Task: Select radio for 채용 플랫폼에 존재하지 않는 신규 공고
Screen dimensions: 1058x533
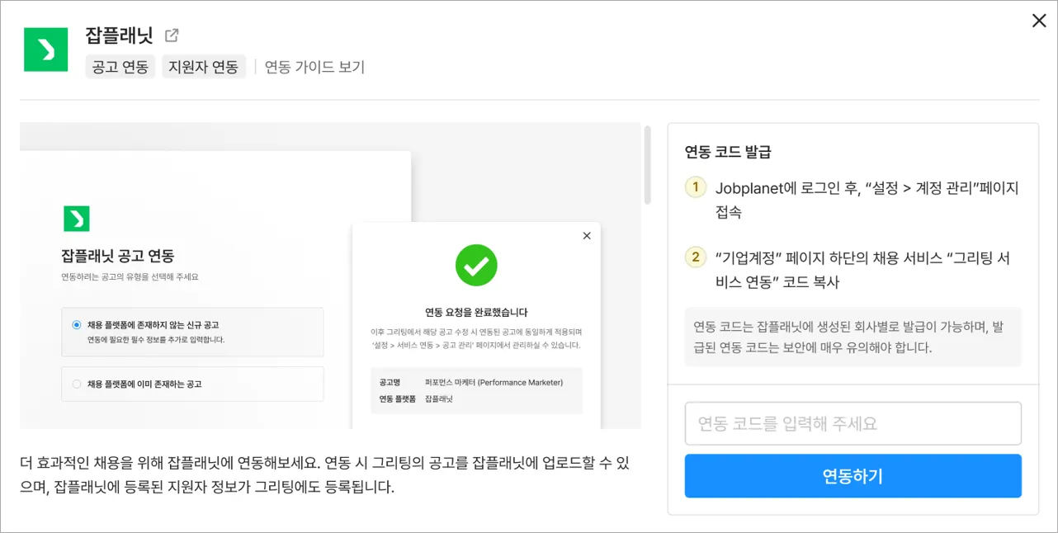Action: (x=77, y=325)
